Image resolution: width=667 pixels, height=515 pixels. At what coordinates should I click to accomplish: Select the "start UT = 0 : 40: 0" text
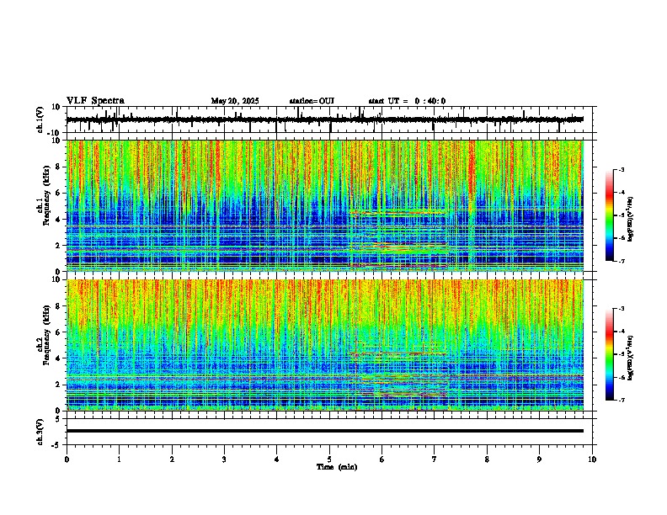click(407, 101)
